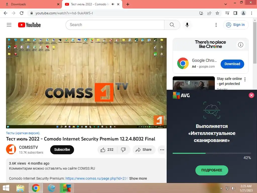Expand description with Show more
The height and width of the screenshot is (193, 257).
click(138, 178)
